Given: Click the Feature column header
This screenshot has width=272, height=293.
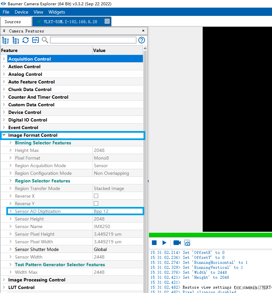Looking at the screenshot, I should pyautogui.click(x=46, y=50).
